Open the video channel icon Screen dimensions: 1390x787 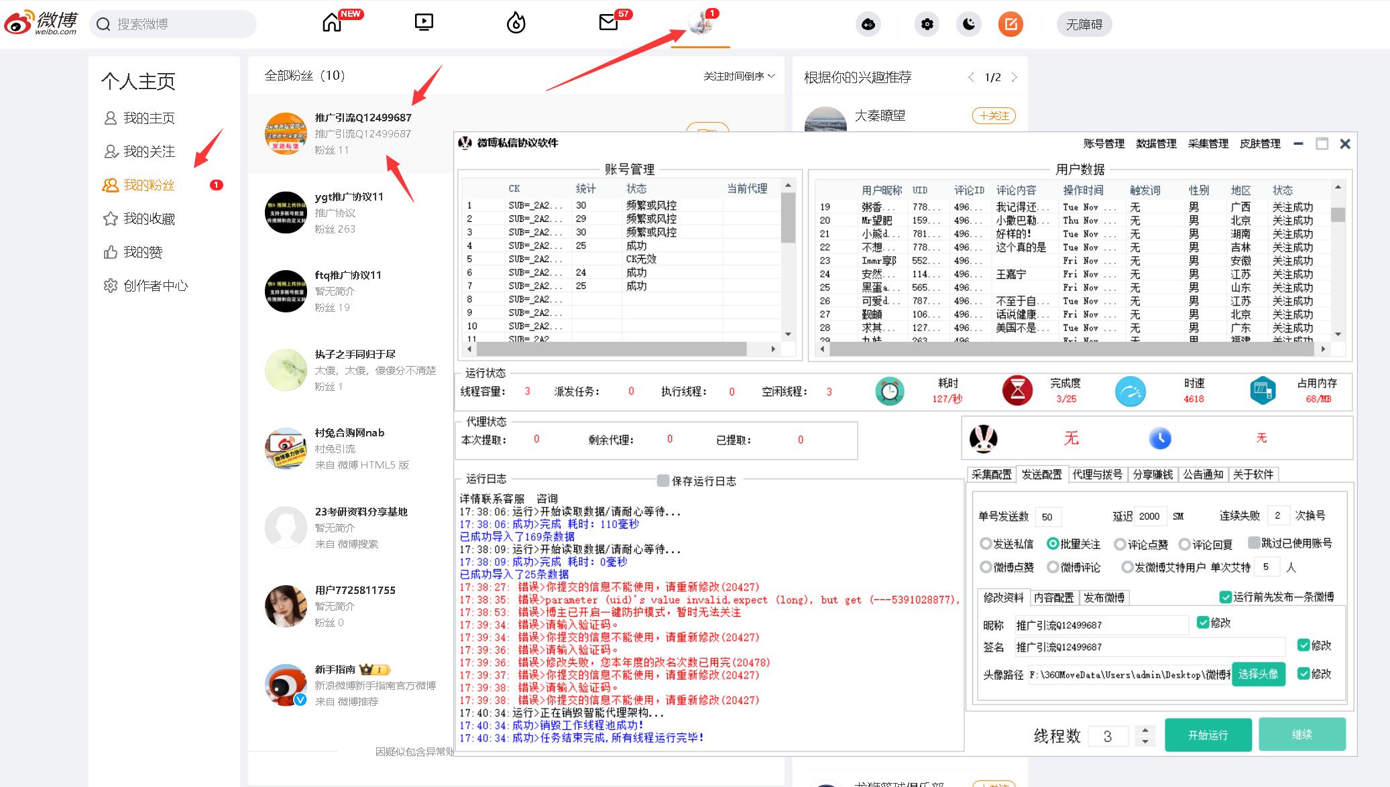424,23
